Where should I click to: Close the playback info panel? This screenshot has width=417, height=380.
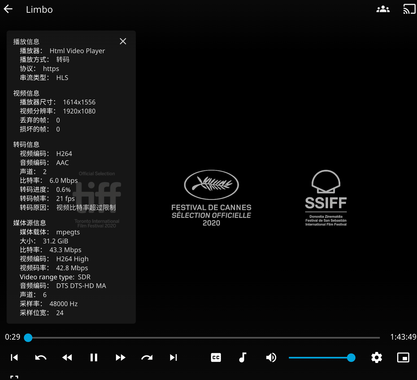click(123, 41)
